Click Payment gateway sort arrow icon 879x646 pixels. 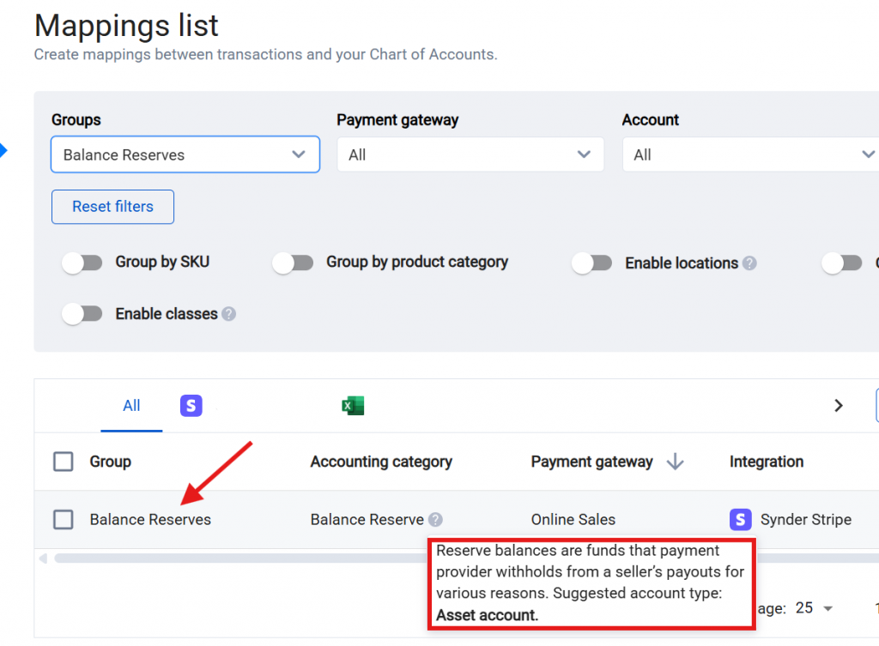click(x=675, y=462)
